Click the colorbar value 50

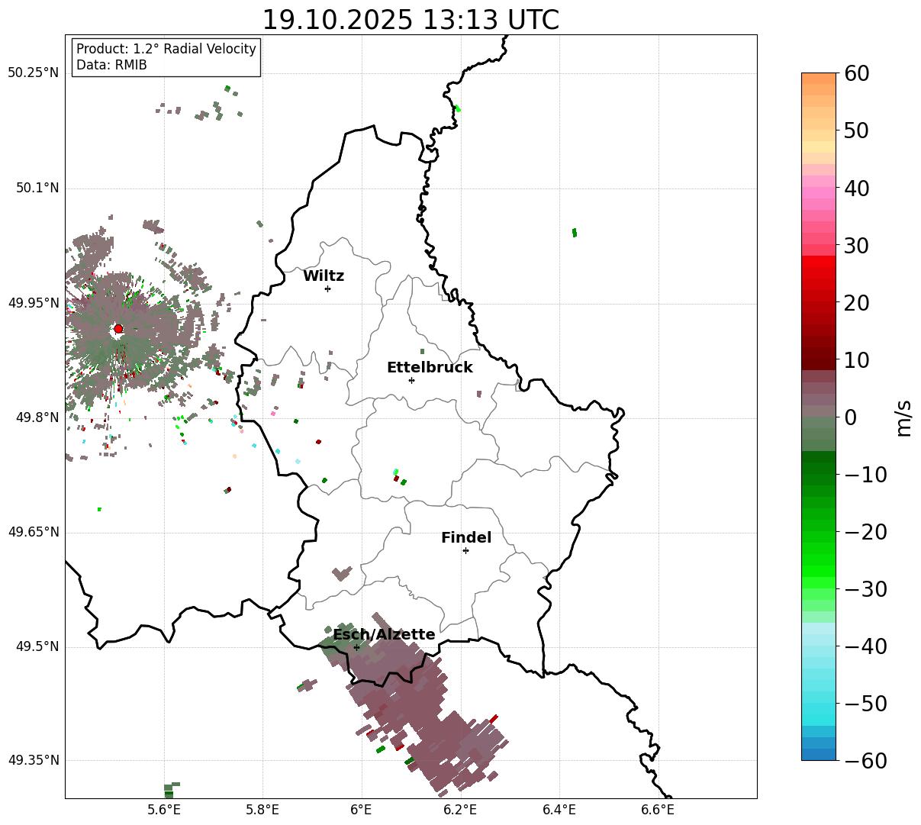[857, 131]
